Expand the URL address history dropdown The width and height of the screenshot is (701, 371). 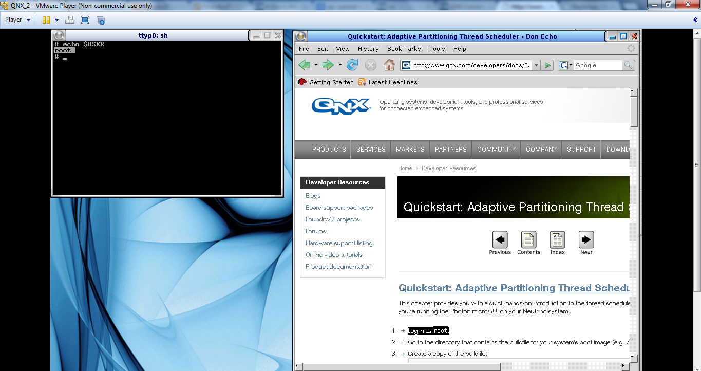click(x=536, y=65)
